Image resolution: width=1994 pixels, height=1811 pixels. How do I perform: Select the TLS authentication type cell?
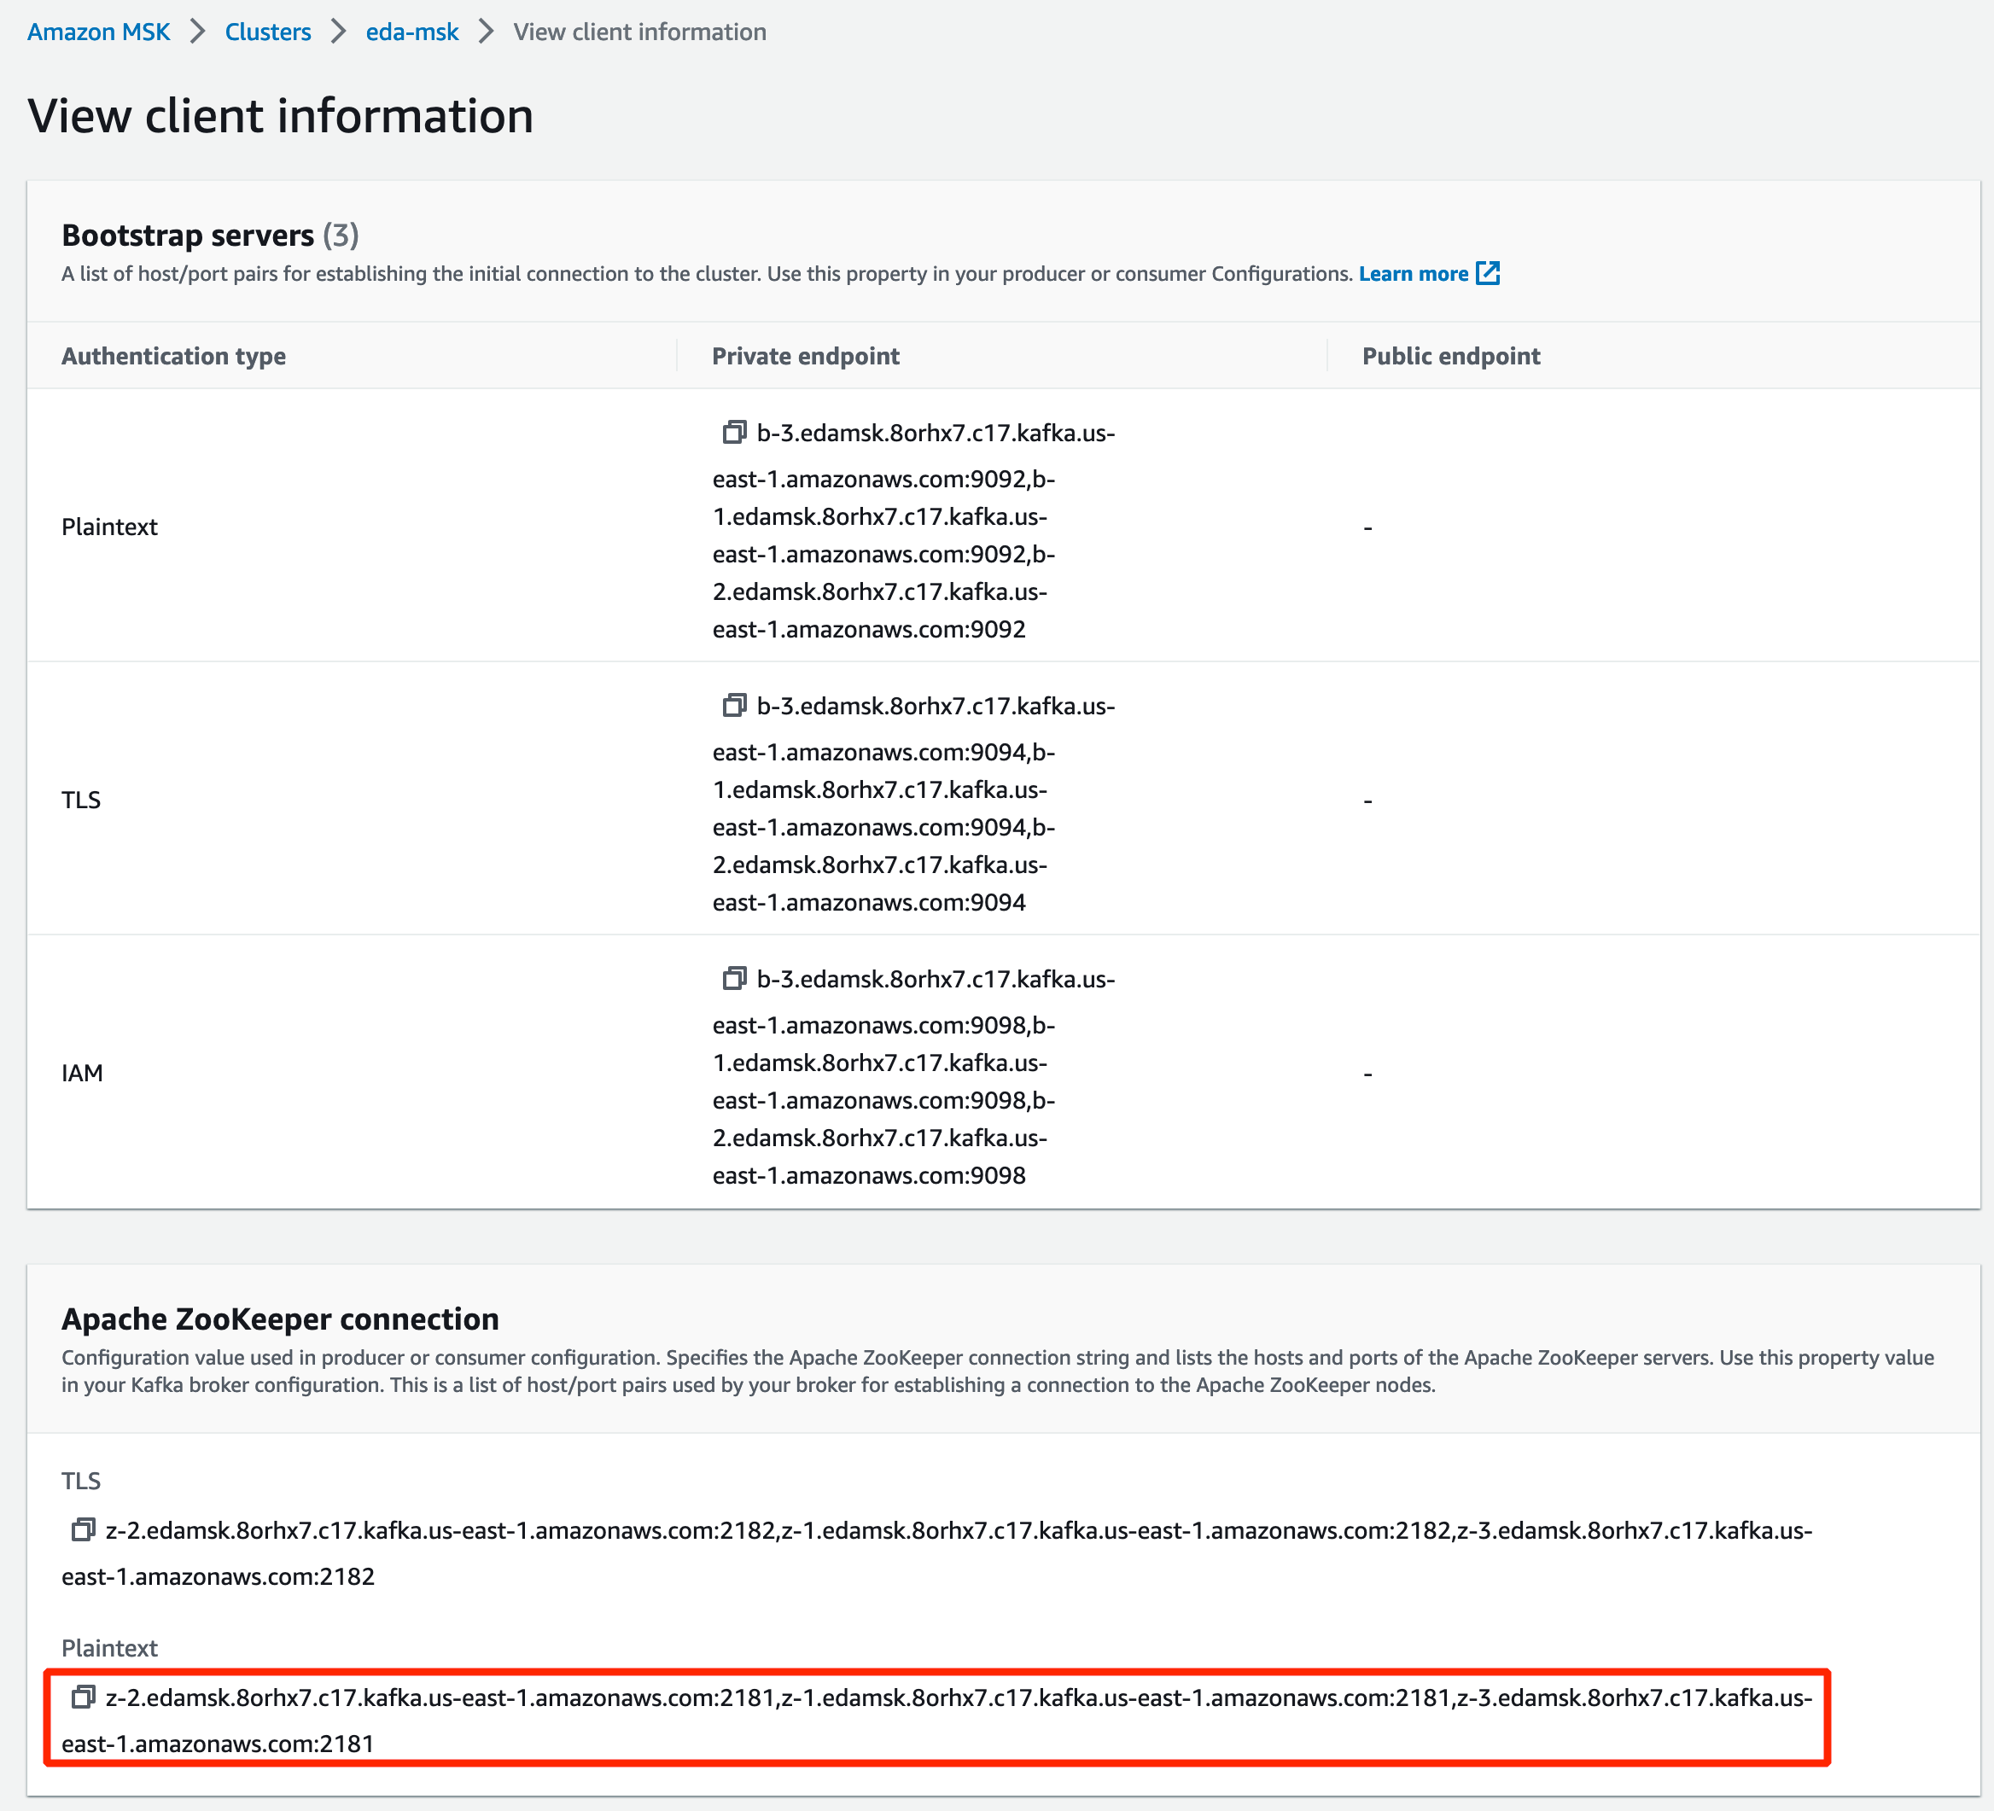81,799
